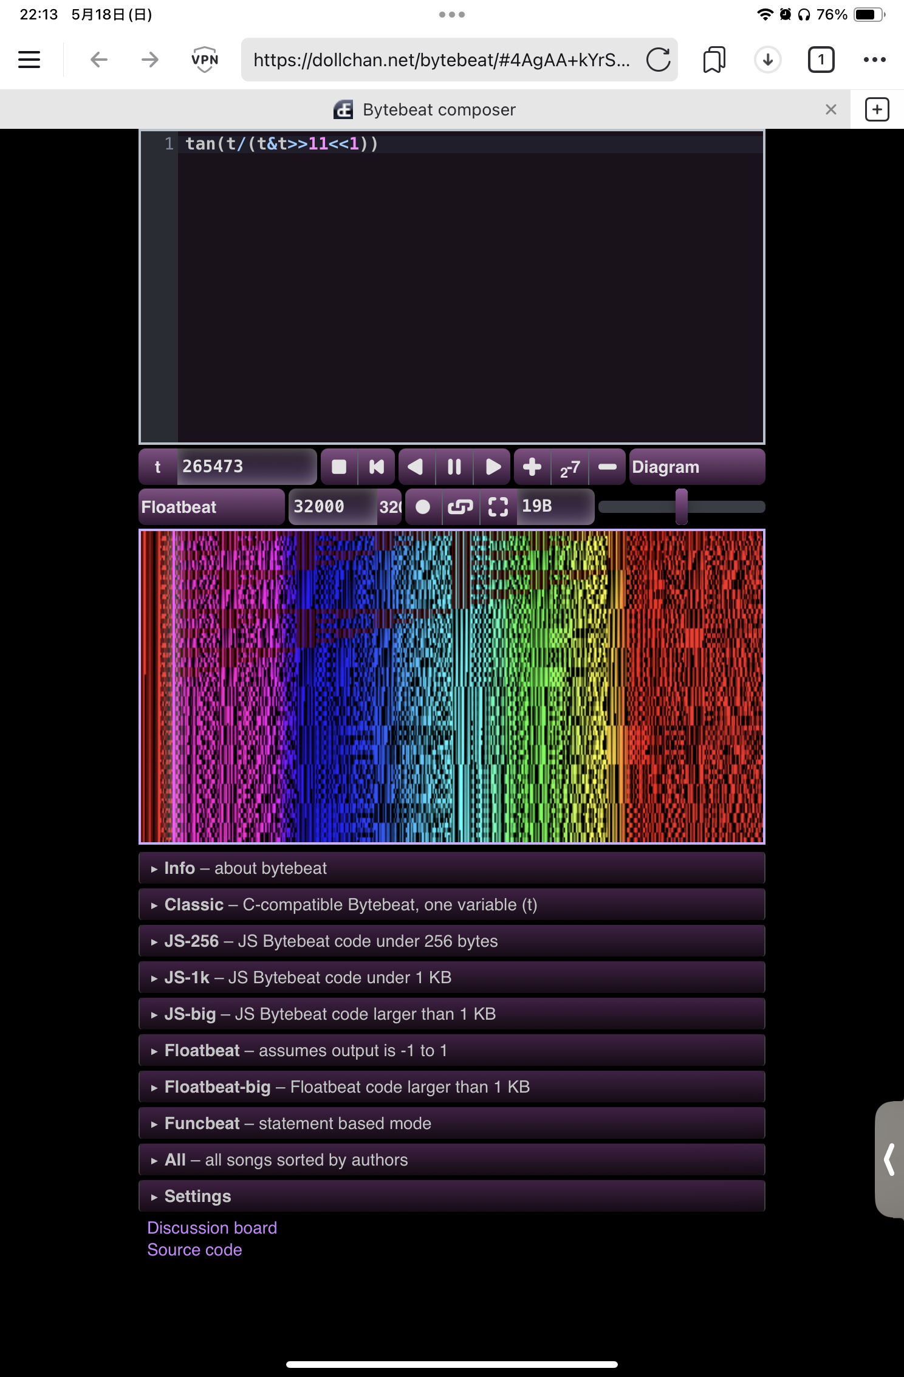
Task: Zoom in with the plus button
Action: 532,467
